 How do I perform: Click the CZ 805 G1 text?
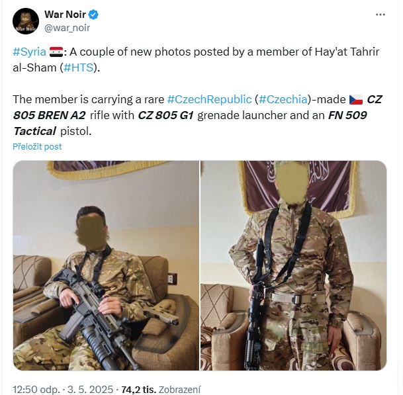(165, 115)
